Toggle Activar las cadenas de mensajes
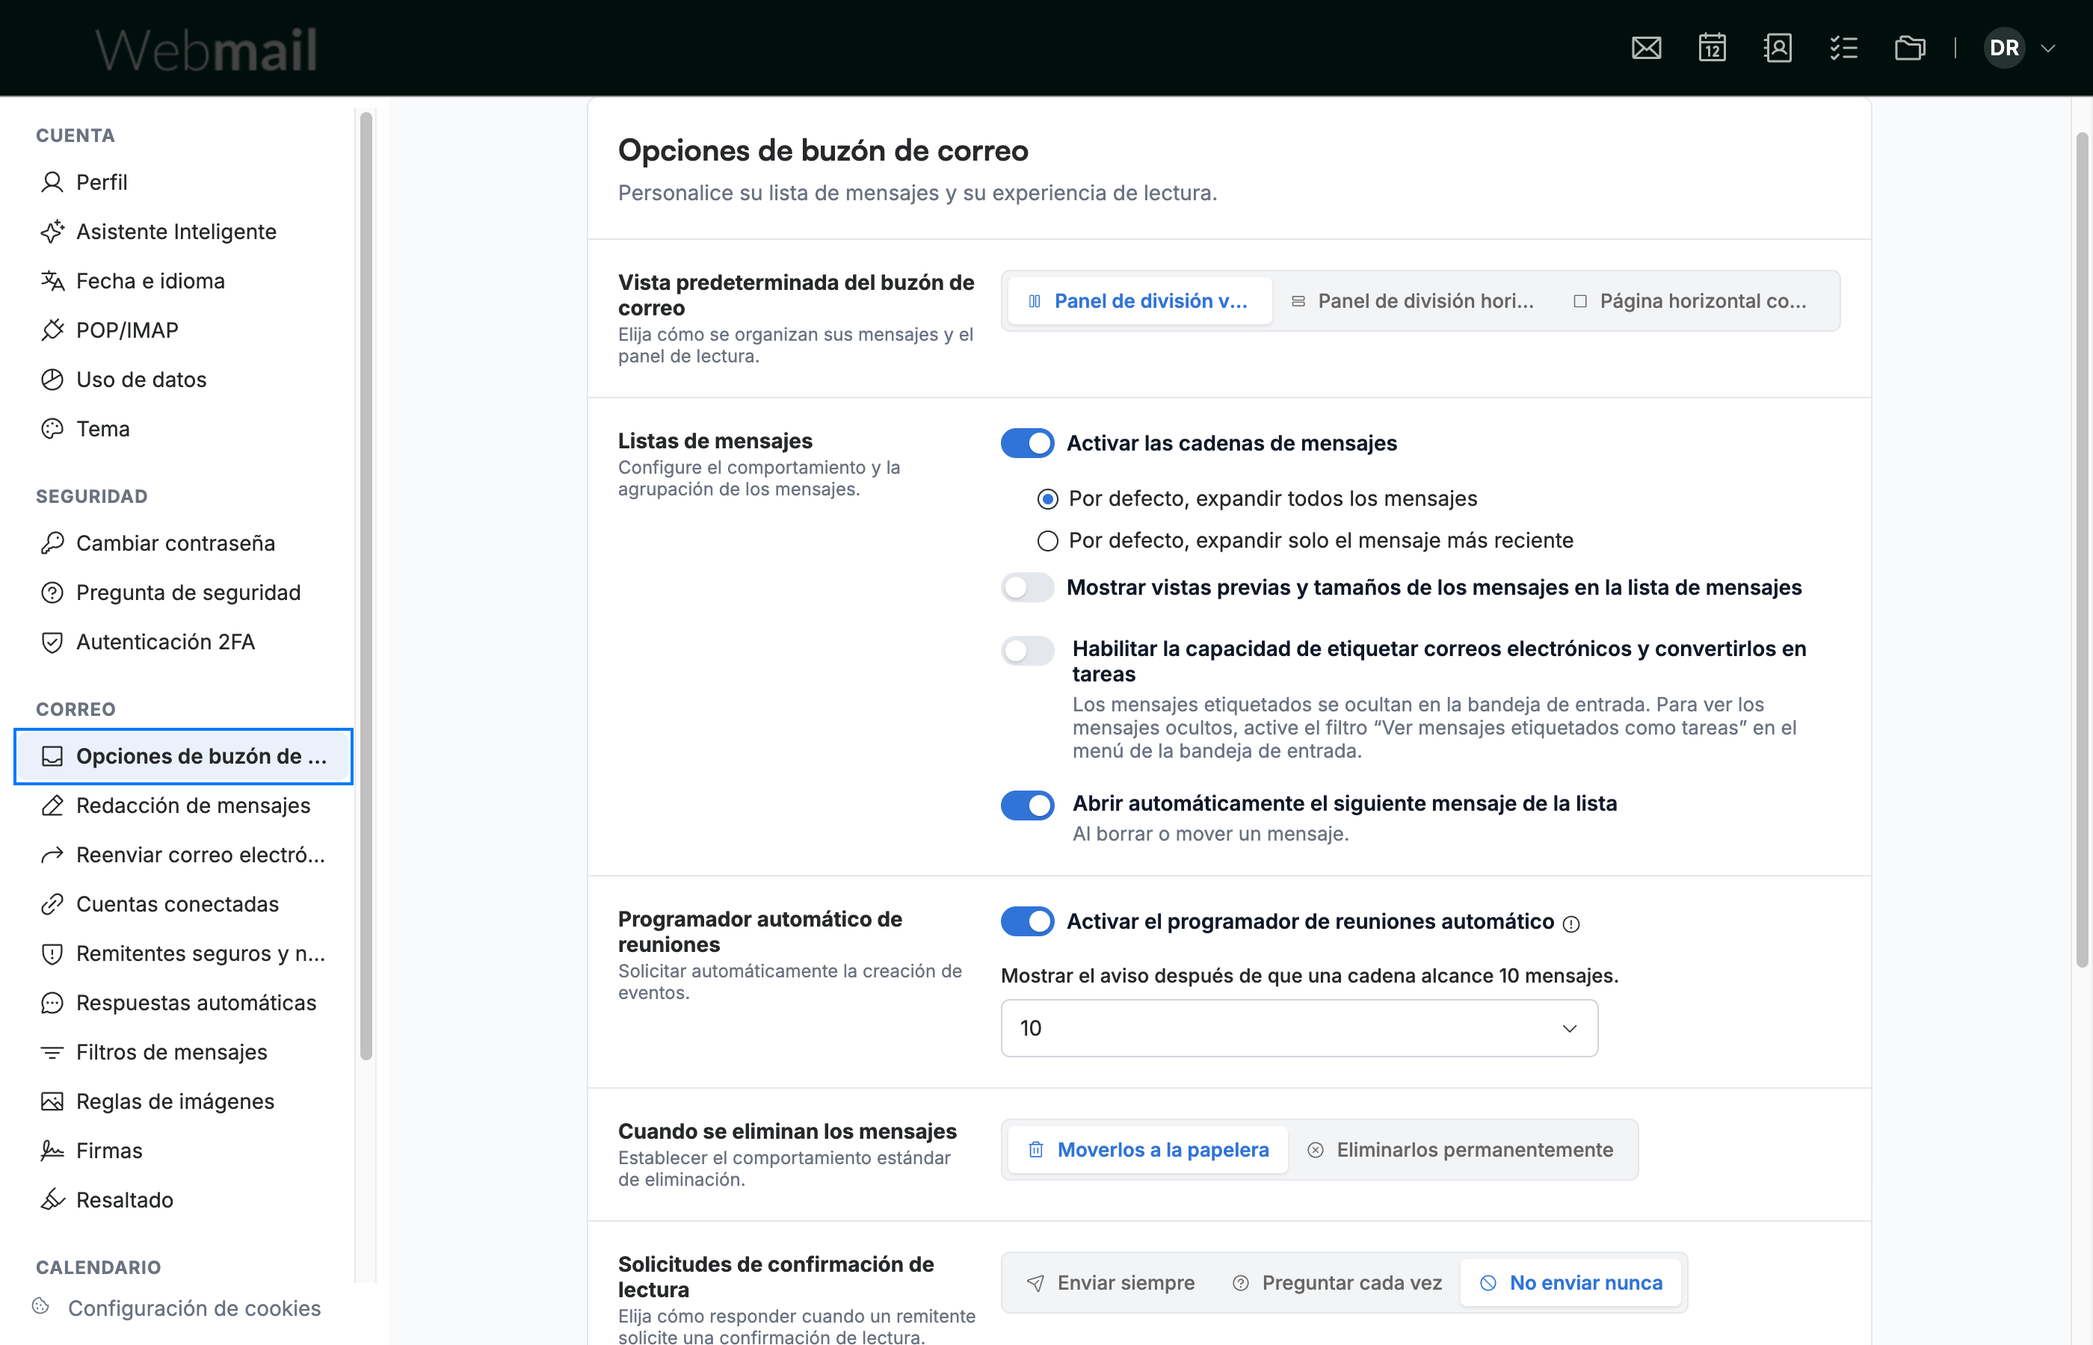 1027,444
